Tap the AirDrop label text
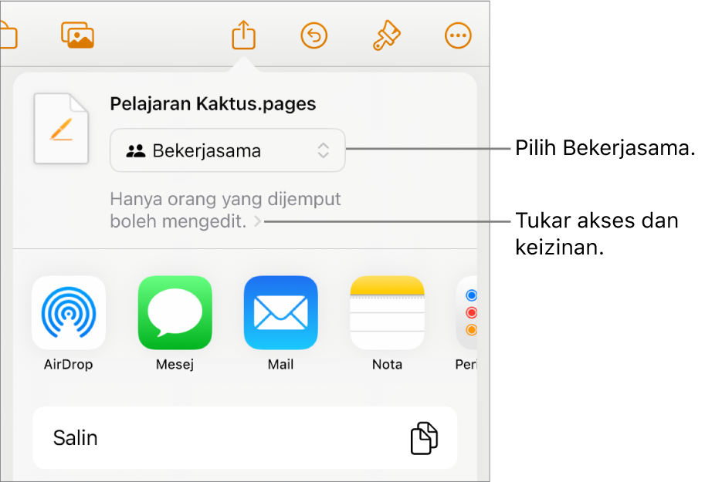The height and width of the screenshot is (482, 705). tap(69, 364)
